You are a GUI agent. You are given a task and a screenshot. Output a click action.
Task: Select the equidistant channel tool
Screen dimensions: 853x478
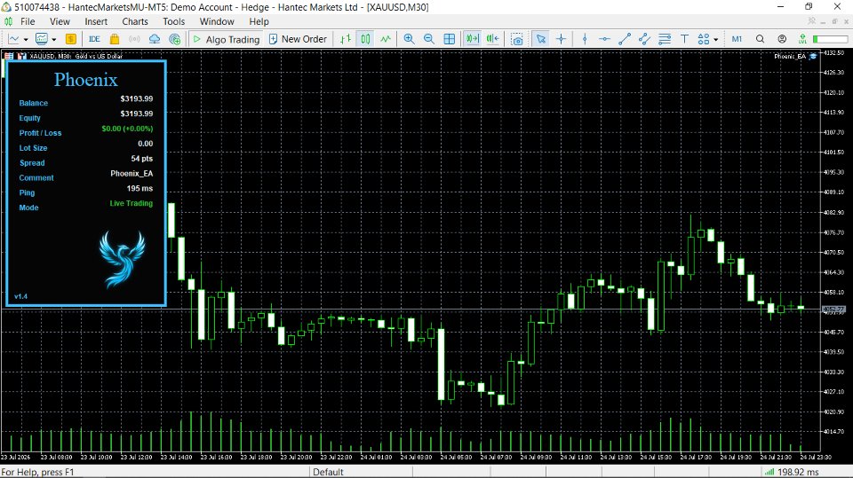coord(645,39)
